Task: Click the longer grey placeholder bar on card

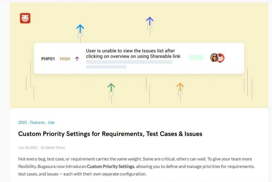Action: (x=129, y=62)
